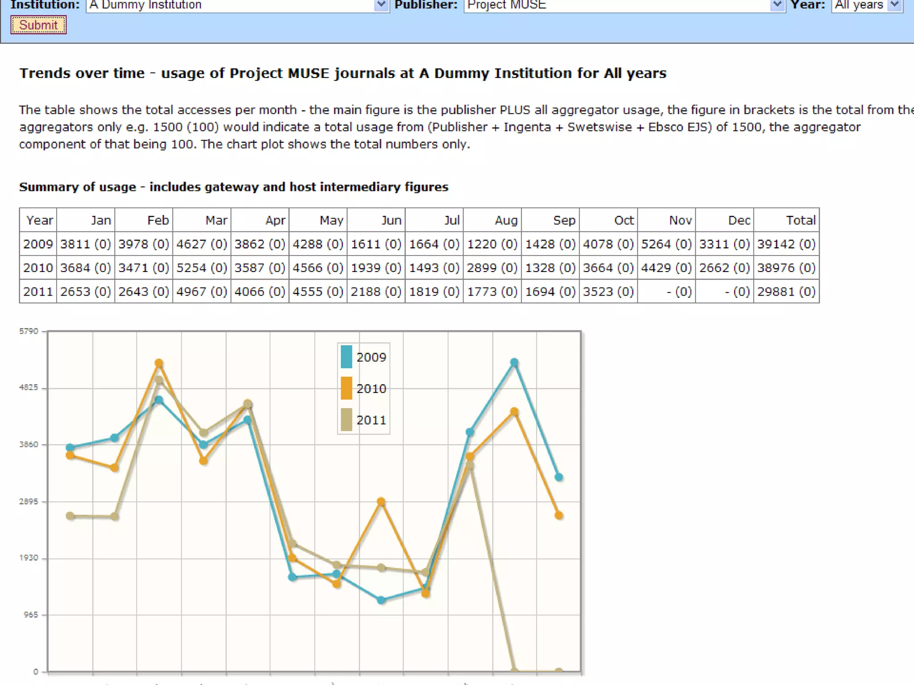Click the 2010 August orange data point

tap(381, 502)
